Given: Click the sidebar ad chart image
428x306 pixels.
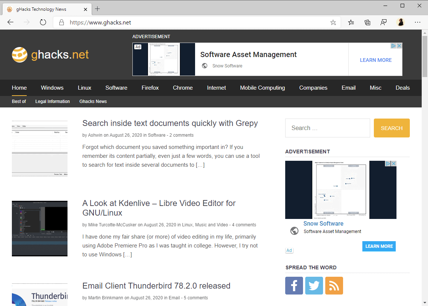Looking at the screenshot, I should pyautogui.click(x=340, y=190).
